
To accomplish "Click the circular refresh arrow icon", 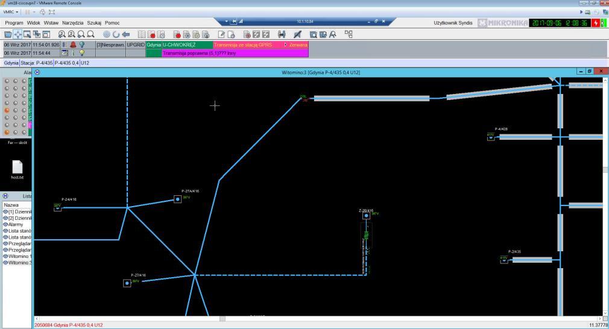I will coord(116,34).
